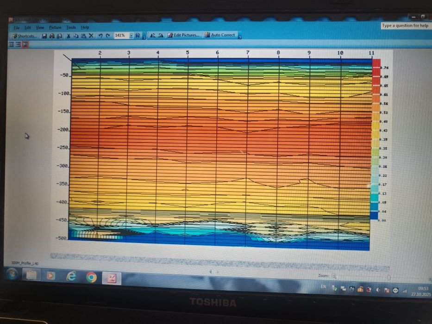Click the Picture Manager taskbar button

click(x=112, y=278)
